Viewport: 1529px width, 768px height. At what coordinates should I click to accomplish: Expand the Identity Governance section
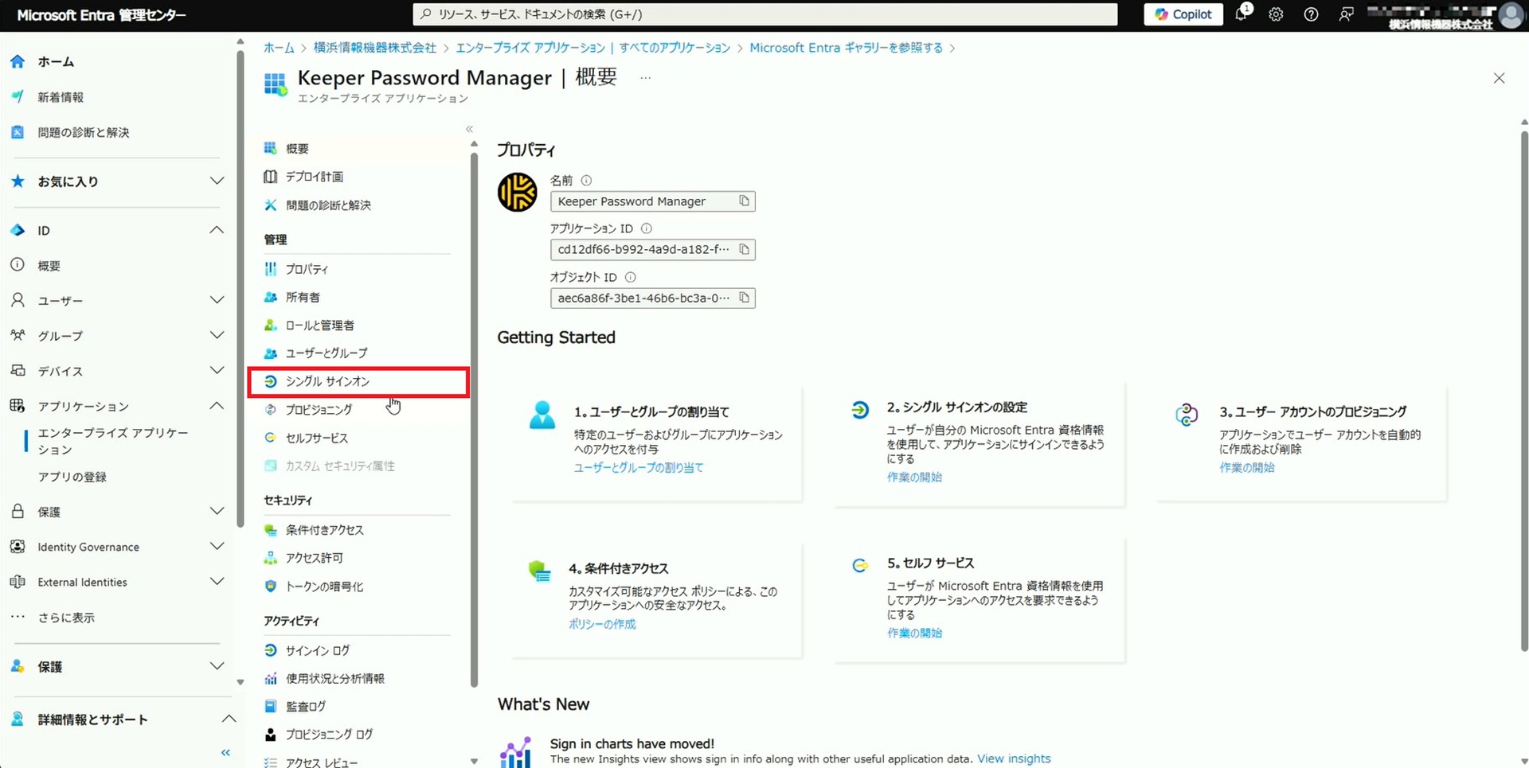click(216, 547)
